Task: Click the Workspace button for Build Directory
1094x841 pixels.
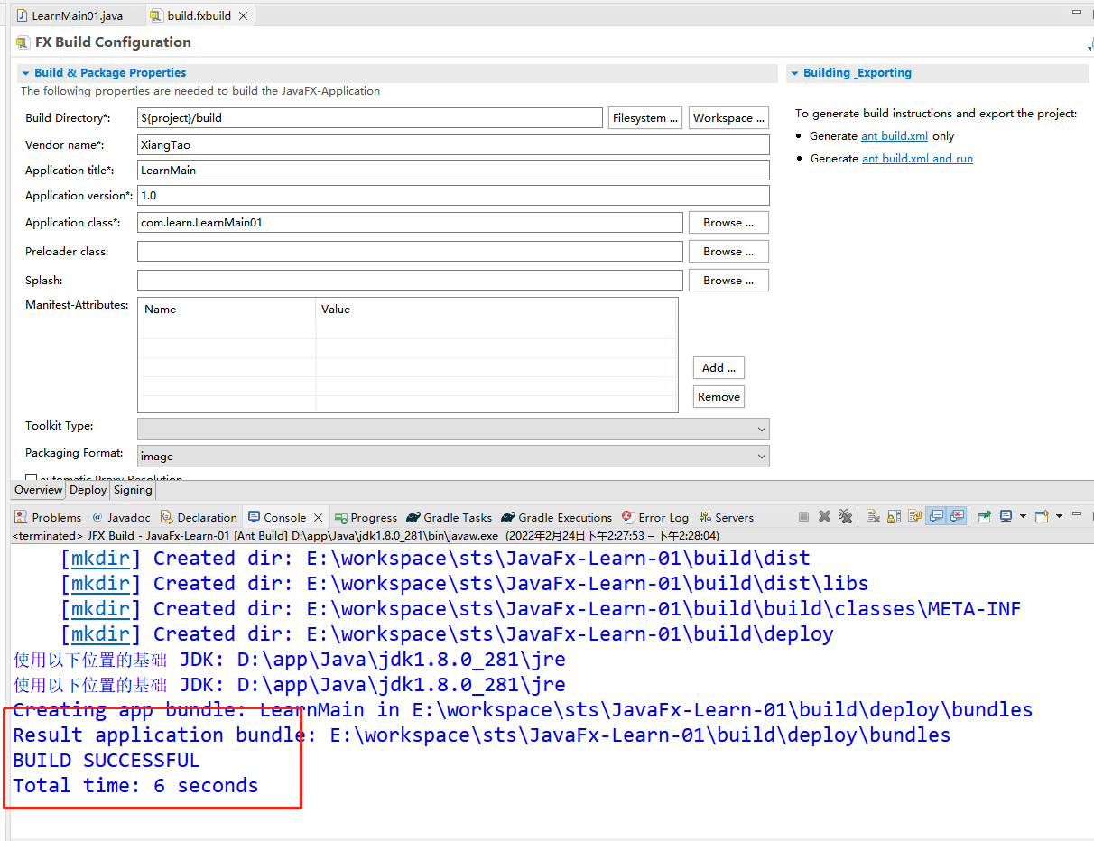Action: coord(729,118)
